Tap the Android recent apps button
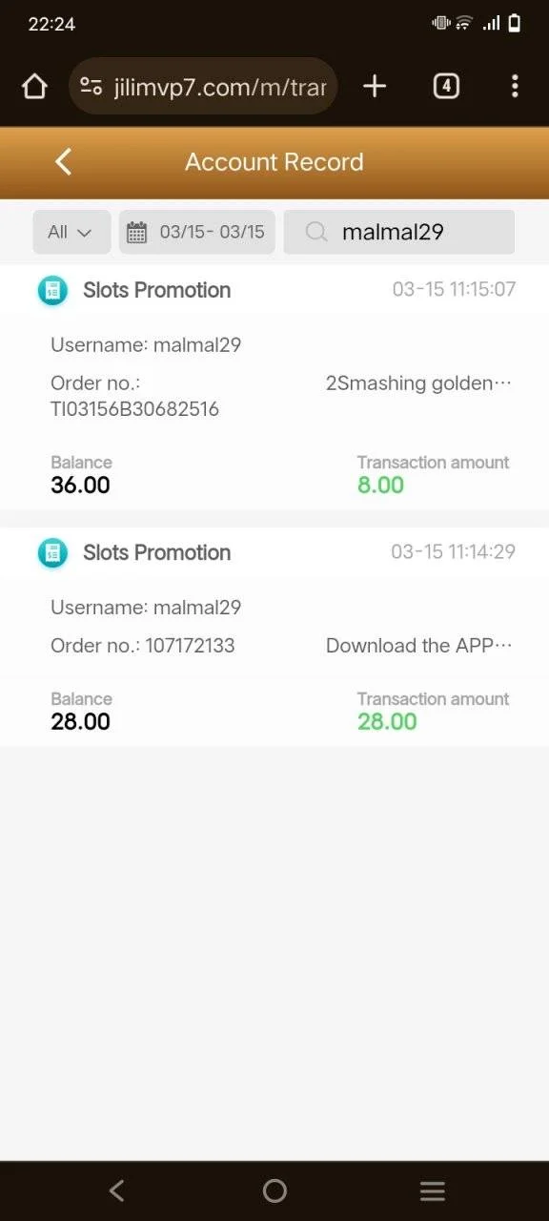 [x=433, y=1190]
